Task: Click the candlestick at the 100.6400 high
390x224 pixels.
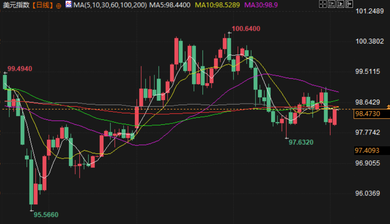Action: pyautogui.click(x=229, y=49)
